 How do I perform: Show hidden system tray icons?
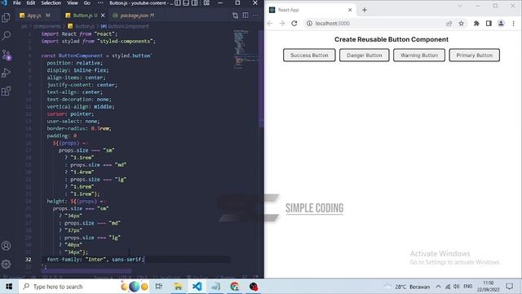pyautogui.click(x=438, y=287)
